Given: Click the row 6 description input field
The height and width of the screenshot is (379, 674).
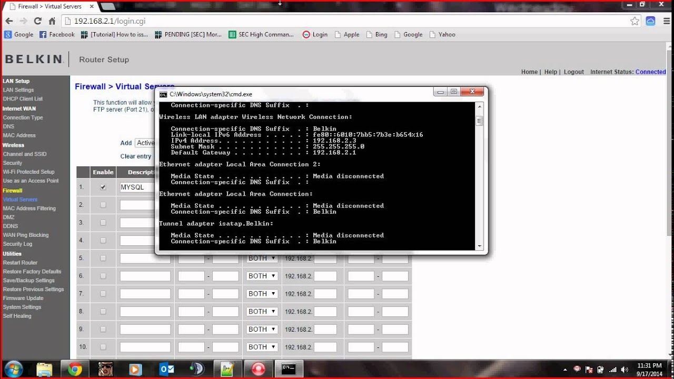Looking at the screenshot, I should click(x=145, y=276).
